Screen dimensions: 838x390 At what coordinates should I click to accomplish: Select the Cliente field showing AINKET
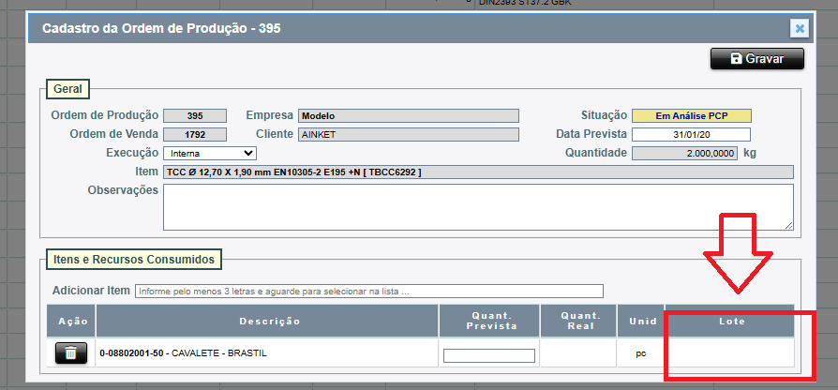[408, 134]
